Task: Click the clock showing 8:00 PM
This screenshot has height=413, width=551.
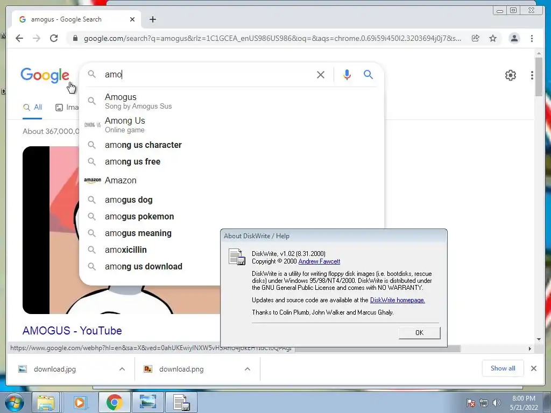Action: coord(524,403)
